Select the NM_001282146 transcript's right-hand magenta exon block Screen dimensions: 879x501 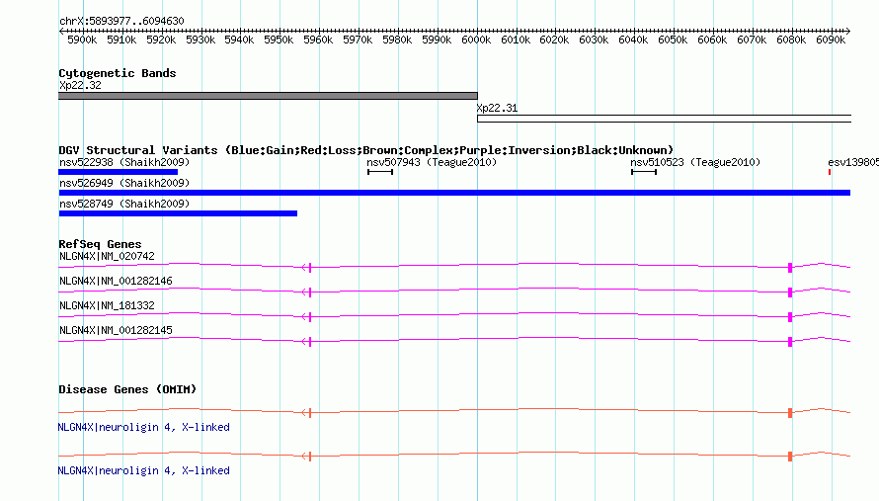click(x=790, y=292)
